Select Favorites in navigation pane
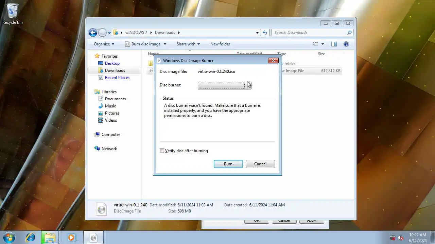 click(109, 56)
